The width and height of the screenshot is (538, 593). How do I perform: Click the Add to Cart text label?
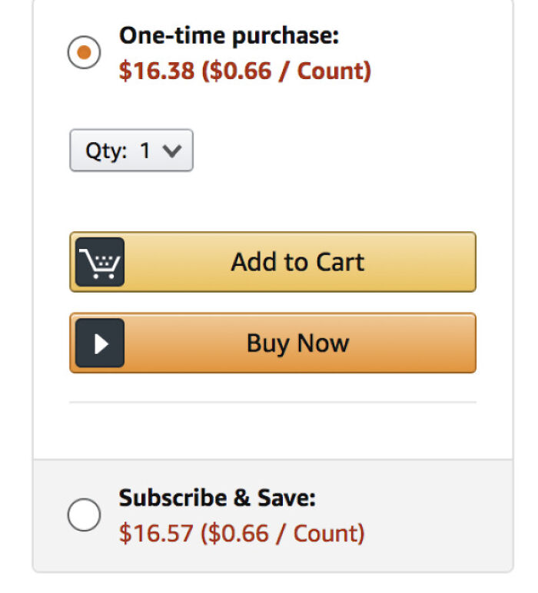coord(297,262)
